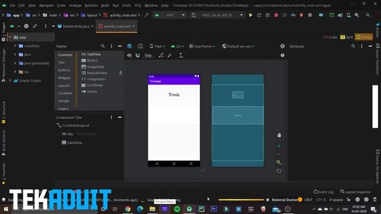Click the warnings indicator beside Attributes
Viewport: 381px width, 214px height.
tap(282, 46)
